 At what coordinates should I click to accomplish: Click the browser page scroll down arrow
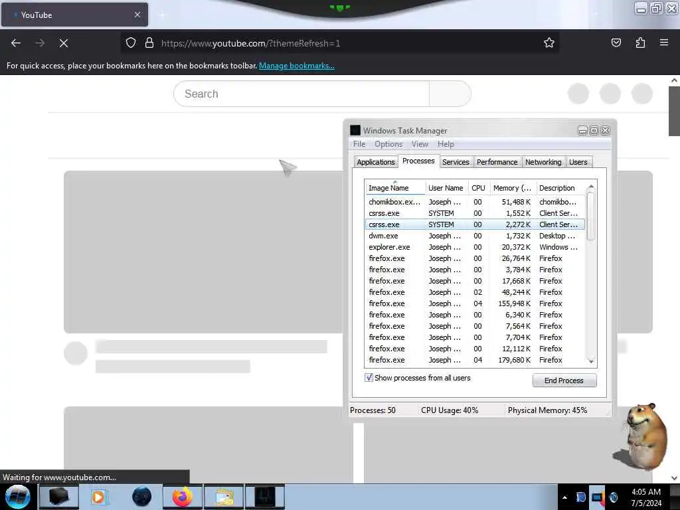[x=674, y=478]
